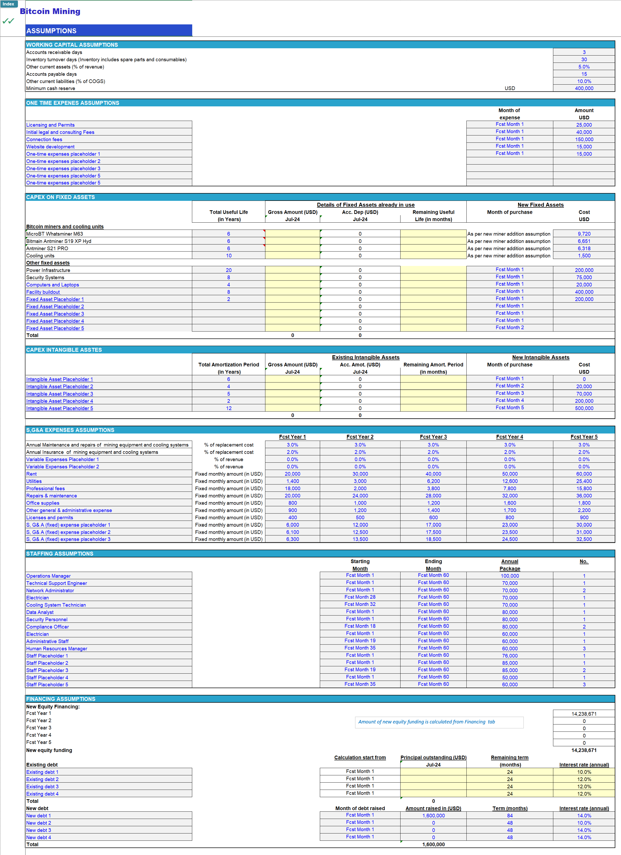Image resolution: width=621 pixels, height=855 pixels.
Task: Select Staff Placeholder 3 starting month Fcst Month 19
Action: [360, 670]
